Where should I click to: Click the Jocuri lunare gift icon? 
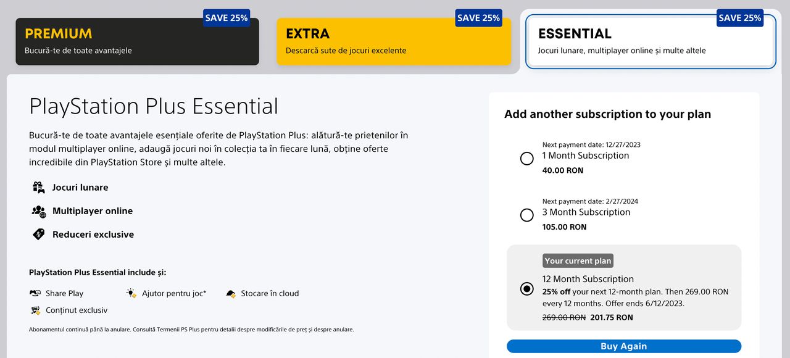tap(39, 187)
